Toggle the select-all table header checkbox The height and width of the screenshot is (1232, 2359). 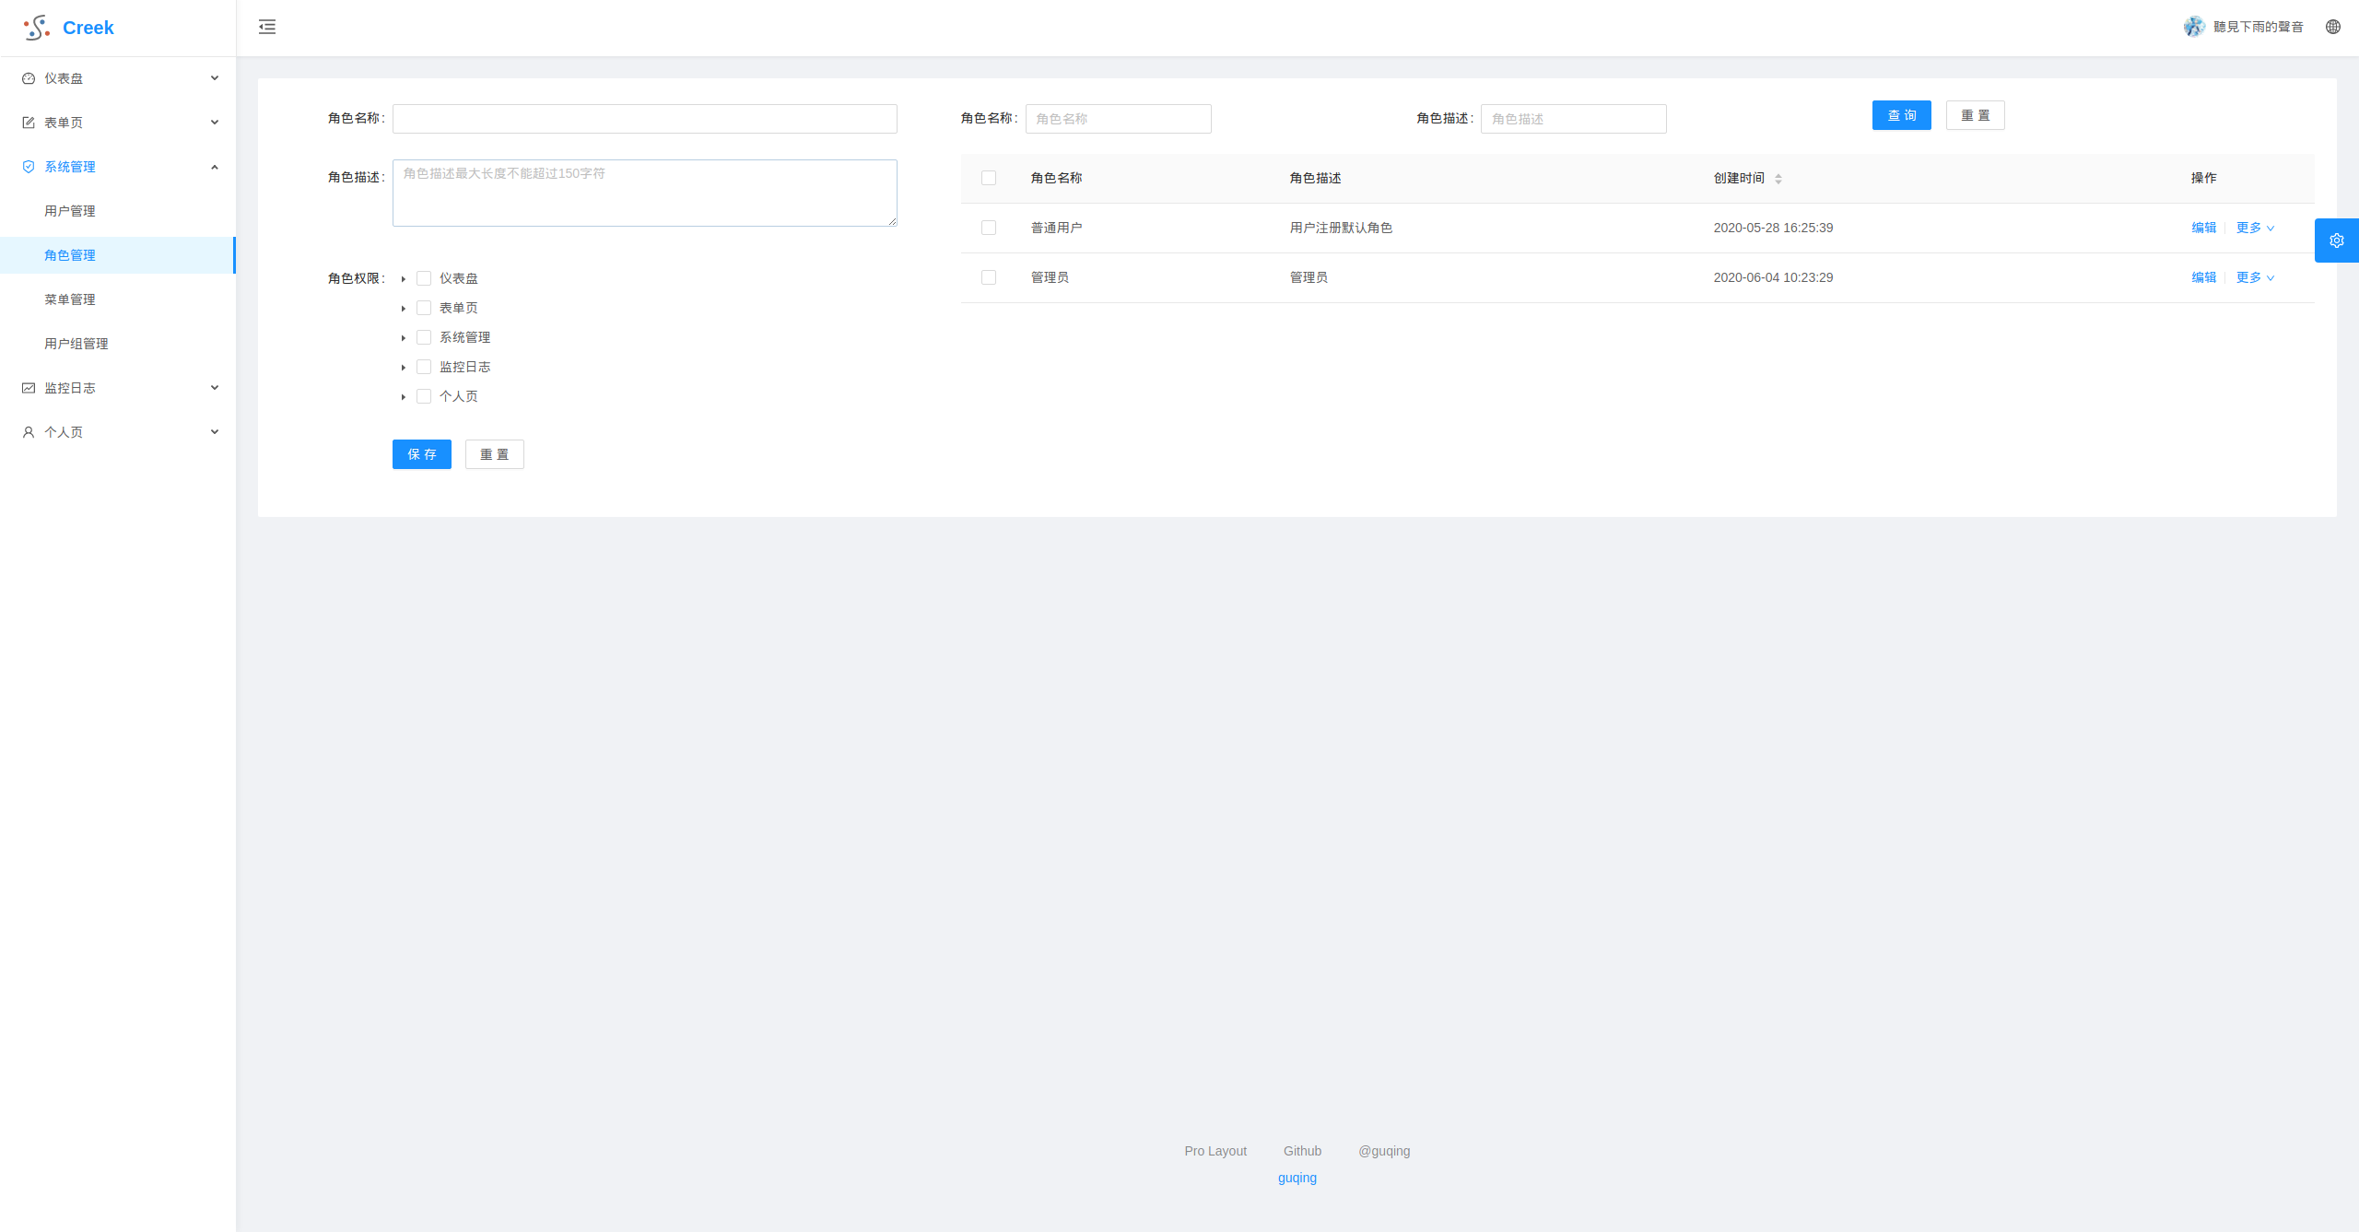989,178
